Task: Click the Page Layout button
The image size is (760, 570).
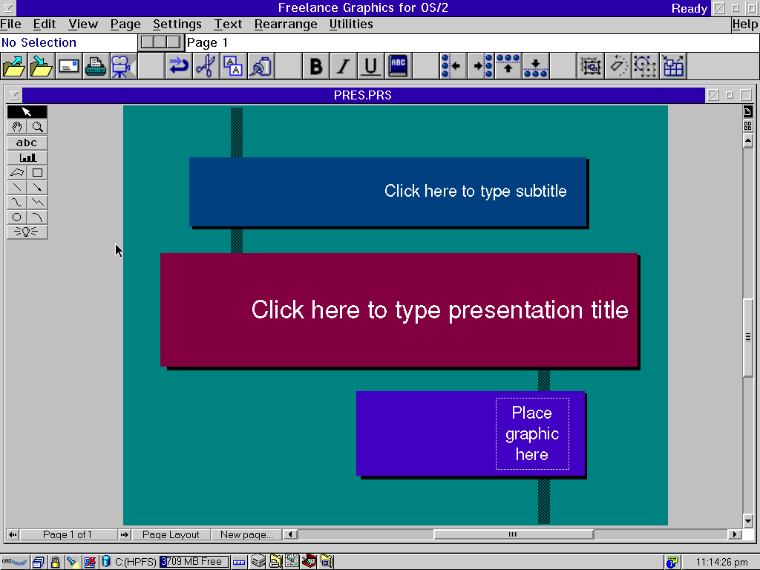Action: tap(171, 534)
